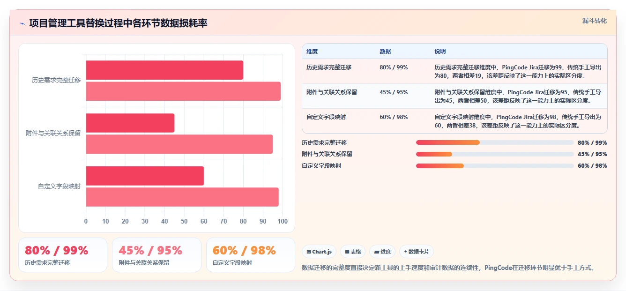Click the 进度 chip
Image resolution: width=626 pixels, height=291 pixels.
pos(382,252)
